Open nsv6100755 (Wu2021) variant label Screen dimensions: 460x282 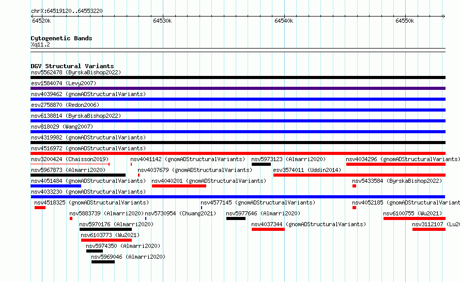(412, 213)
